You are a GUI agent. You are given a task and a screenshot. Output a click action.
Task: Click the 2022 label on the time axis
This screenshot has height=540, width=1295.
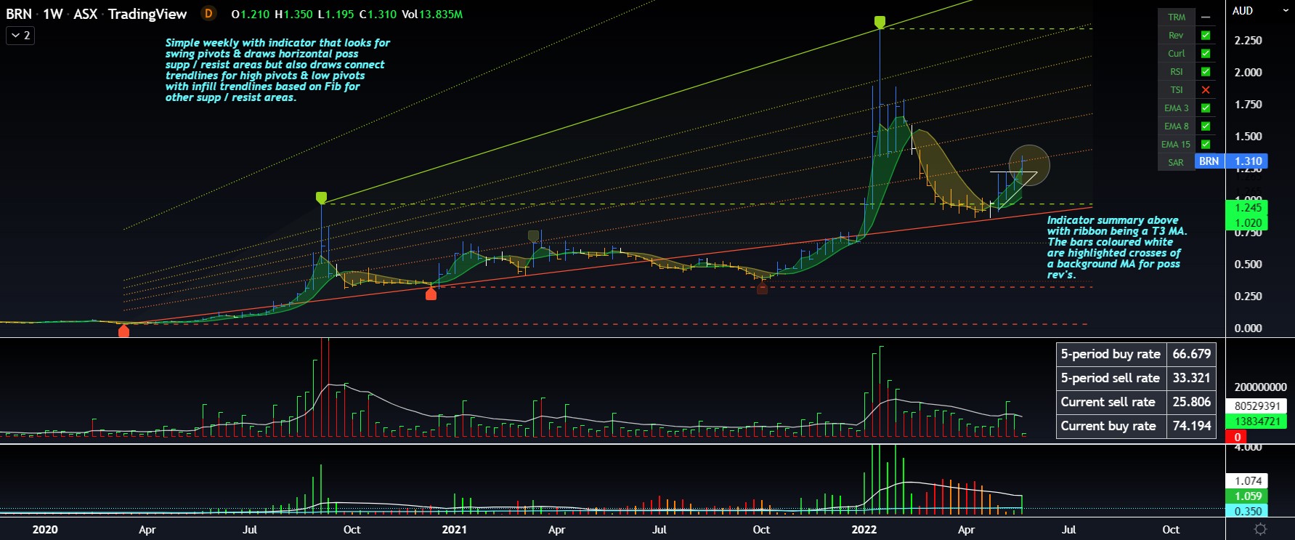coord(864,529)
